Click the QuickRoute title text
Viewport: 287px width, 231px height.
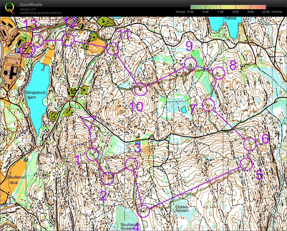(31, 5)
